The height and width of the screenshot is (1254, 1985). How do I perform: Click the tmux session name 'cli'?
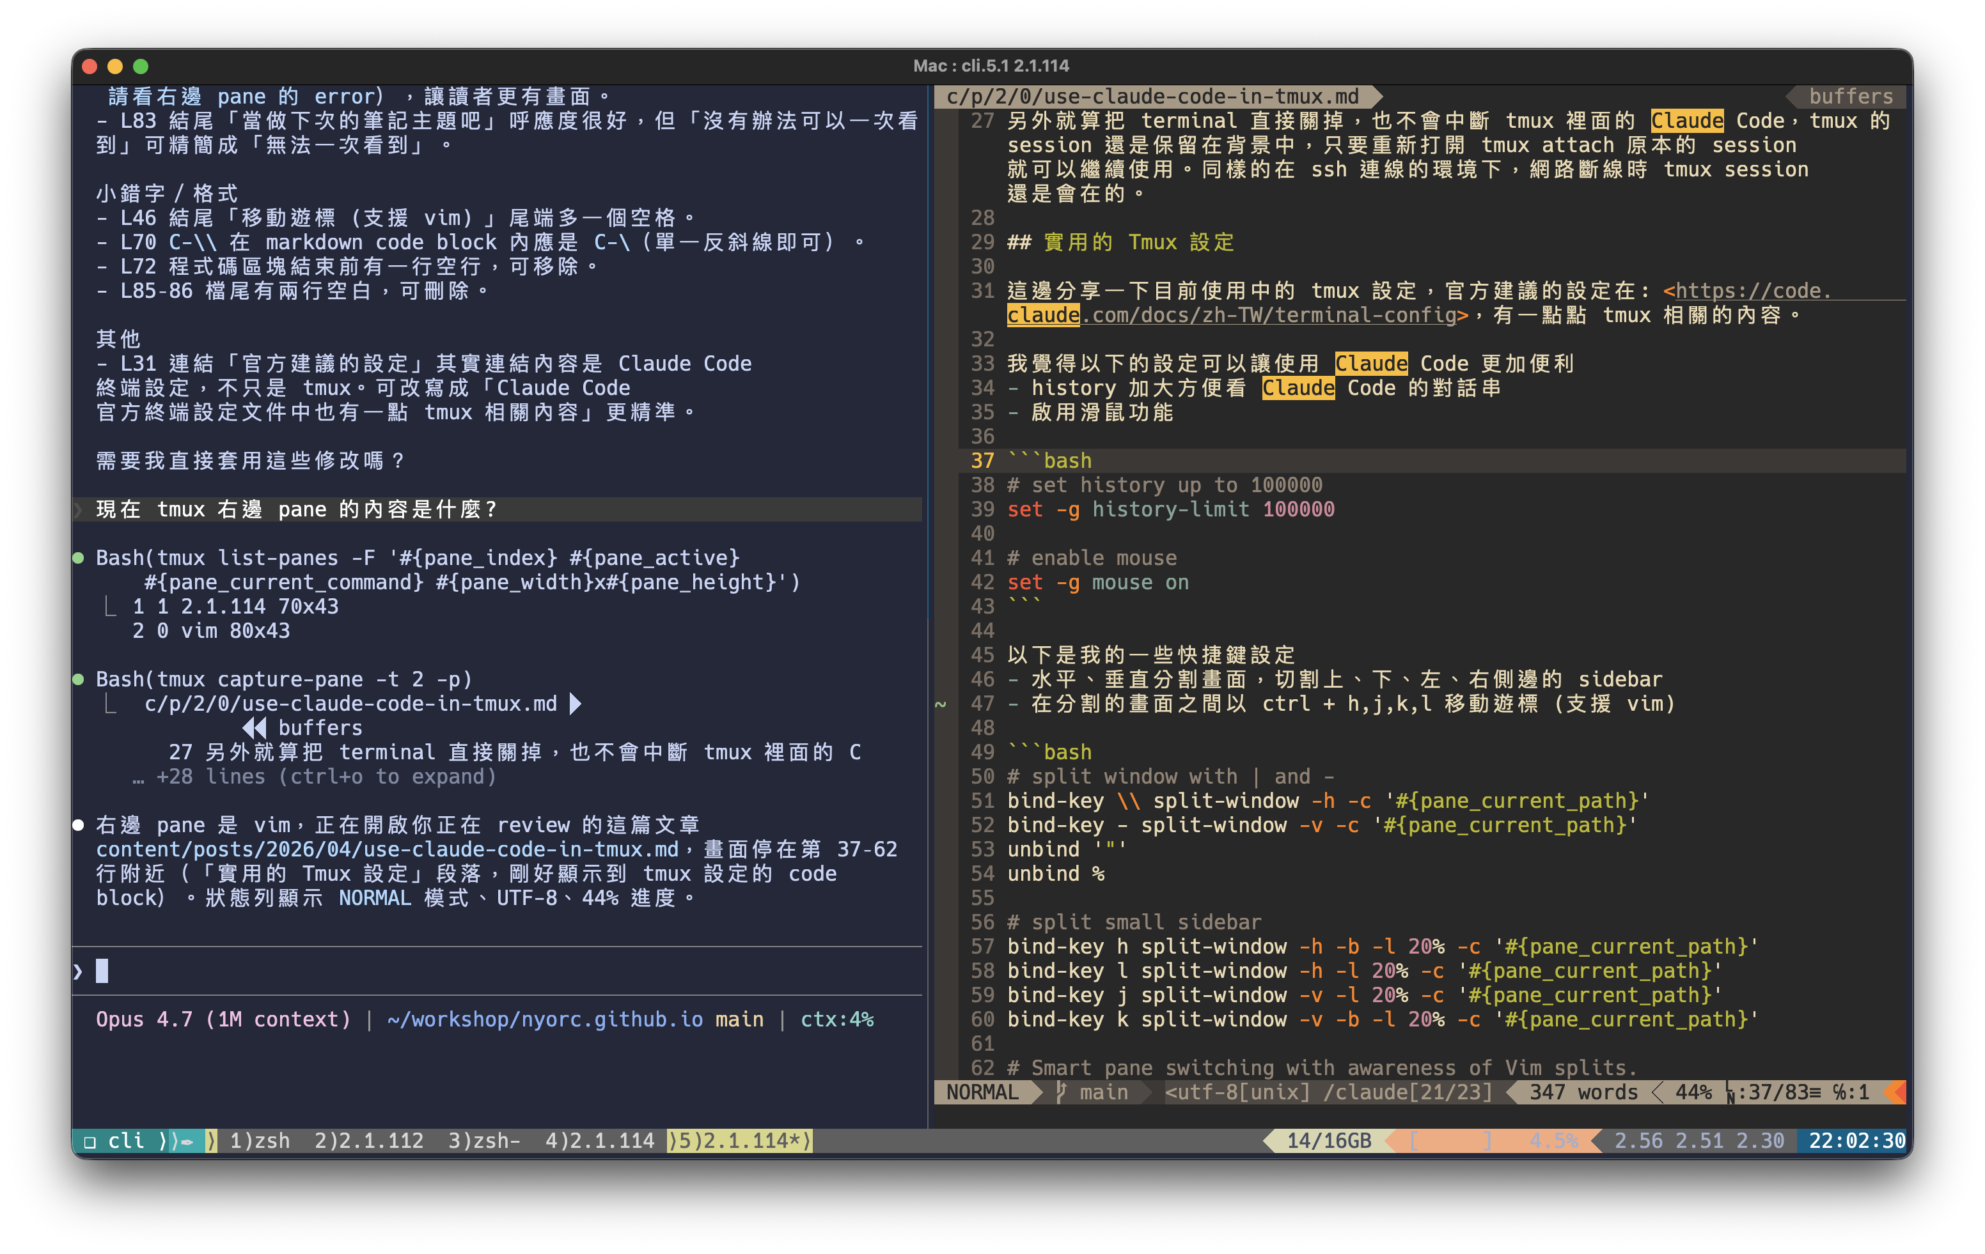click(x=126, y=1140)
